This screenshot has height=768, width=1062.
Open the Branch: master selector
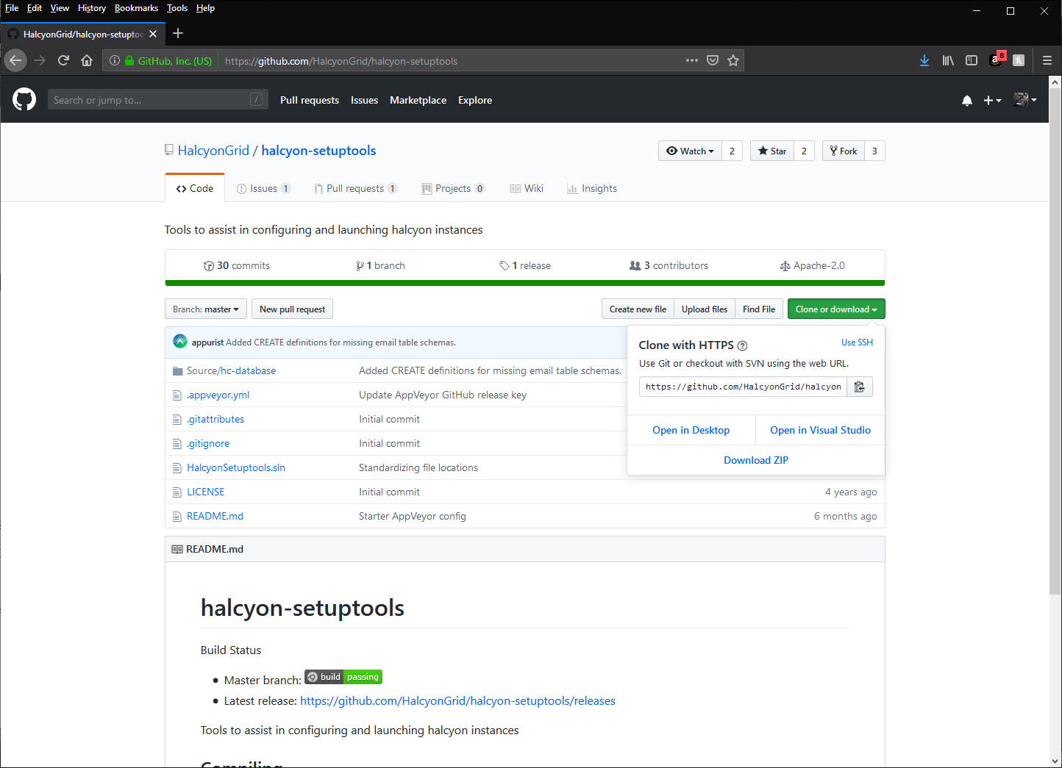206,309
